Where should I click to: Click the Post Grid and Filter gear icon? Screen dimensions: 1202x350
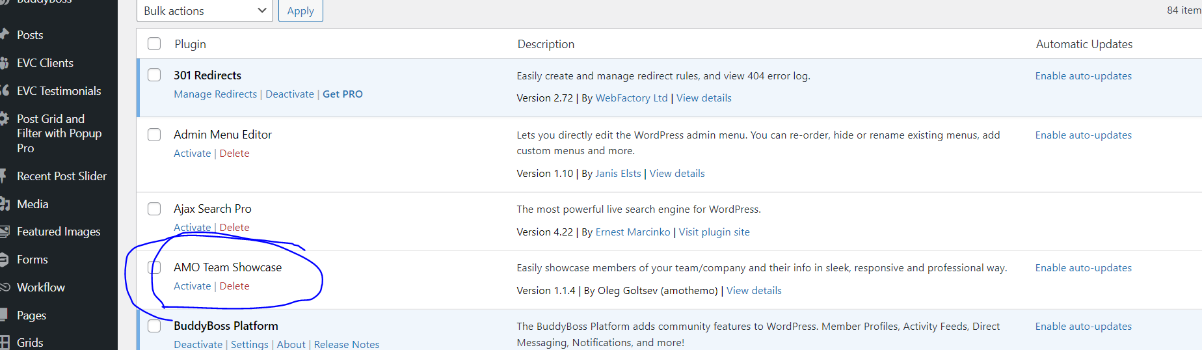[4, 119]
